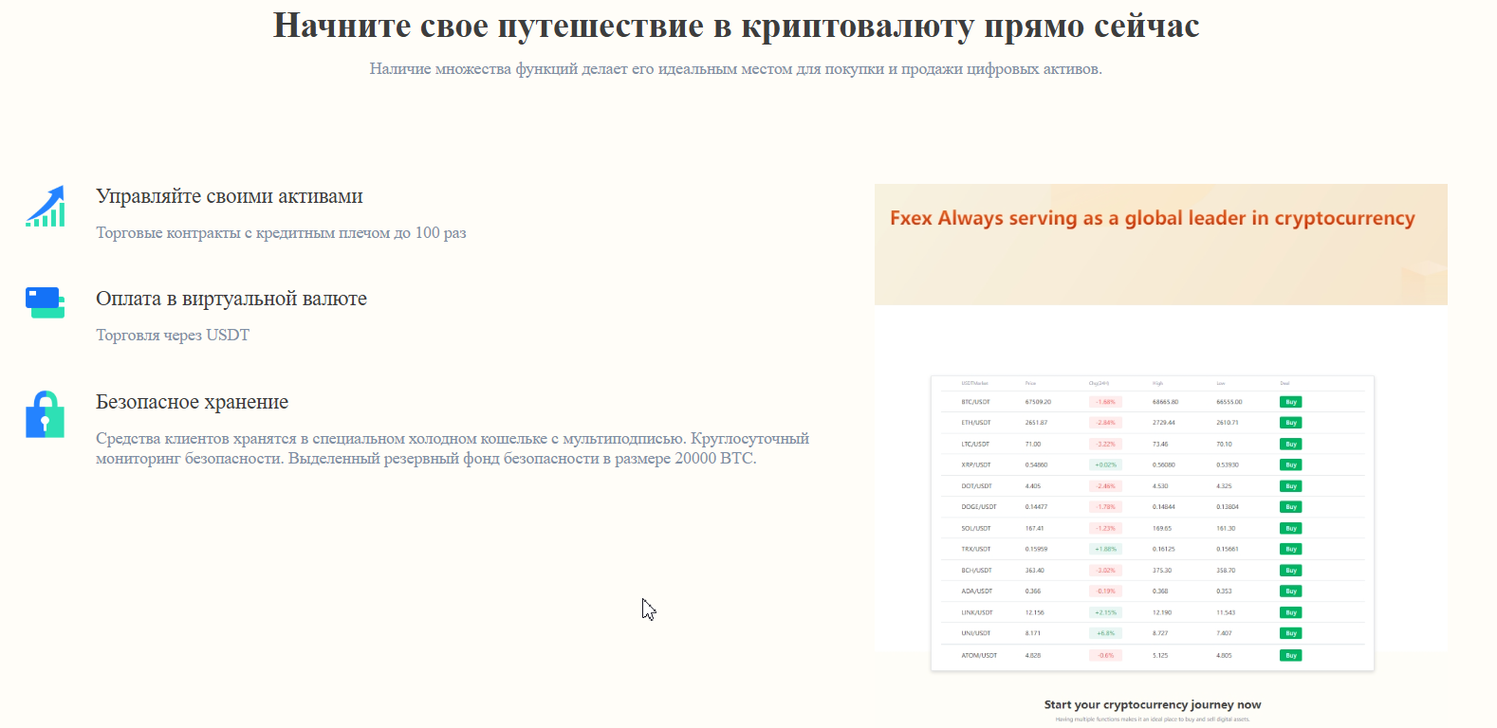
Task: Click the USDTMarket column header
Action: tap(974, 384)
